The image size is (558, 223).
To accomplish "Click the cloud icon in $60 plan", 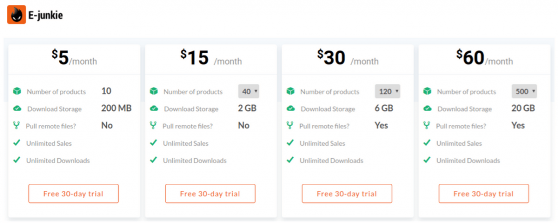I will (427, 108).
